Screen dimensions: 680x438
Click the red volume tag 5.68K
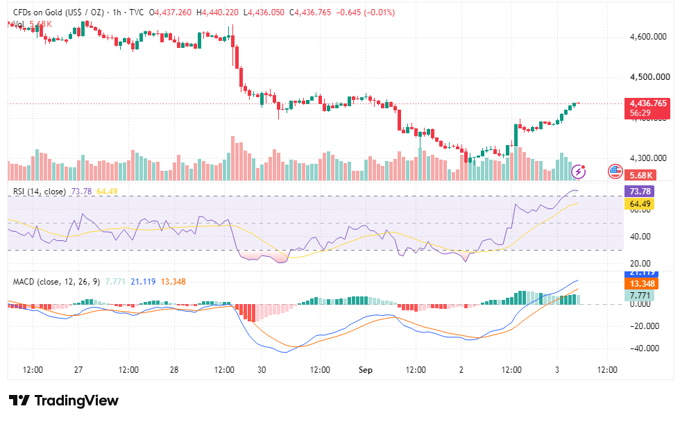click(640, 175)
